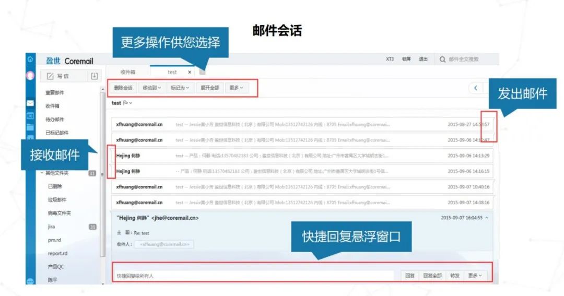This screenshot has height=296, width=564.
Task: Click the 展开全部 button
Action: (x=210, y=88)
